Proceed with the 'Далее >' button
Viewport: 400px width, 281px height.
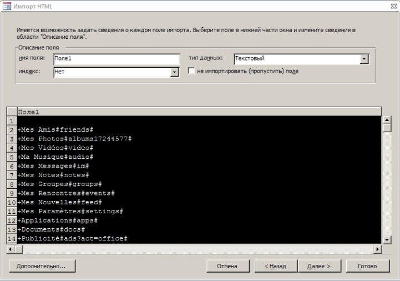point(320,266)
